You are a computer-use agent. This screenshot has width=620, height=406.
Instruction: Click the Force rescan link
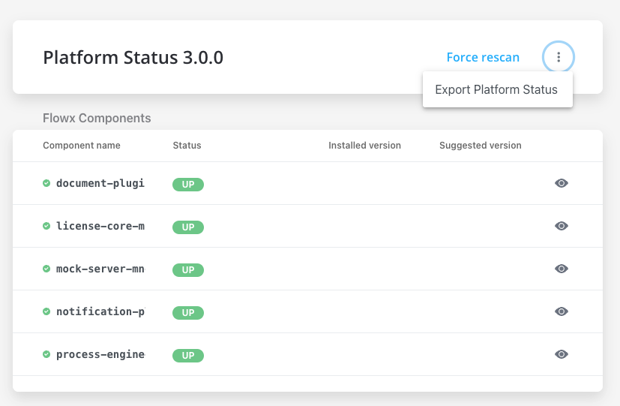tap(483, 57)
